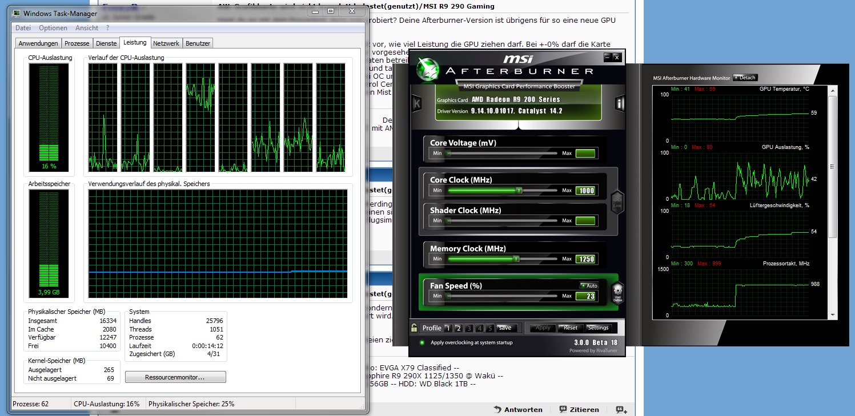Click the Task-Manager title bar icon

(16, 13)
